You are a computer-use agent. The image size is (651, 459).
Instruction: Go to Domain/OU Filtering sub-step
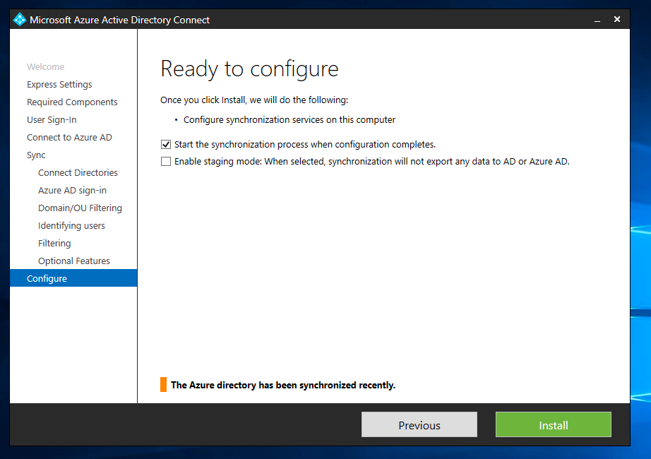coord(80,208)
